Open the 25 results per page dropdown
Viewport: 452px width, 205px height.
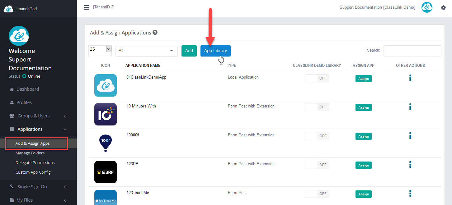coord(100,49)
